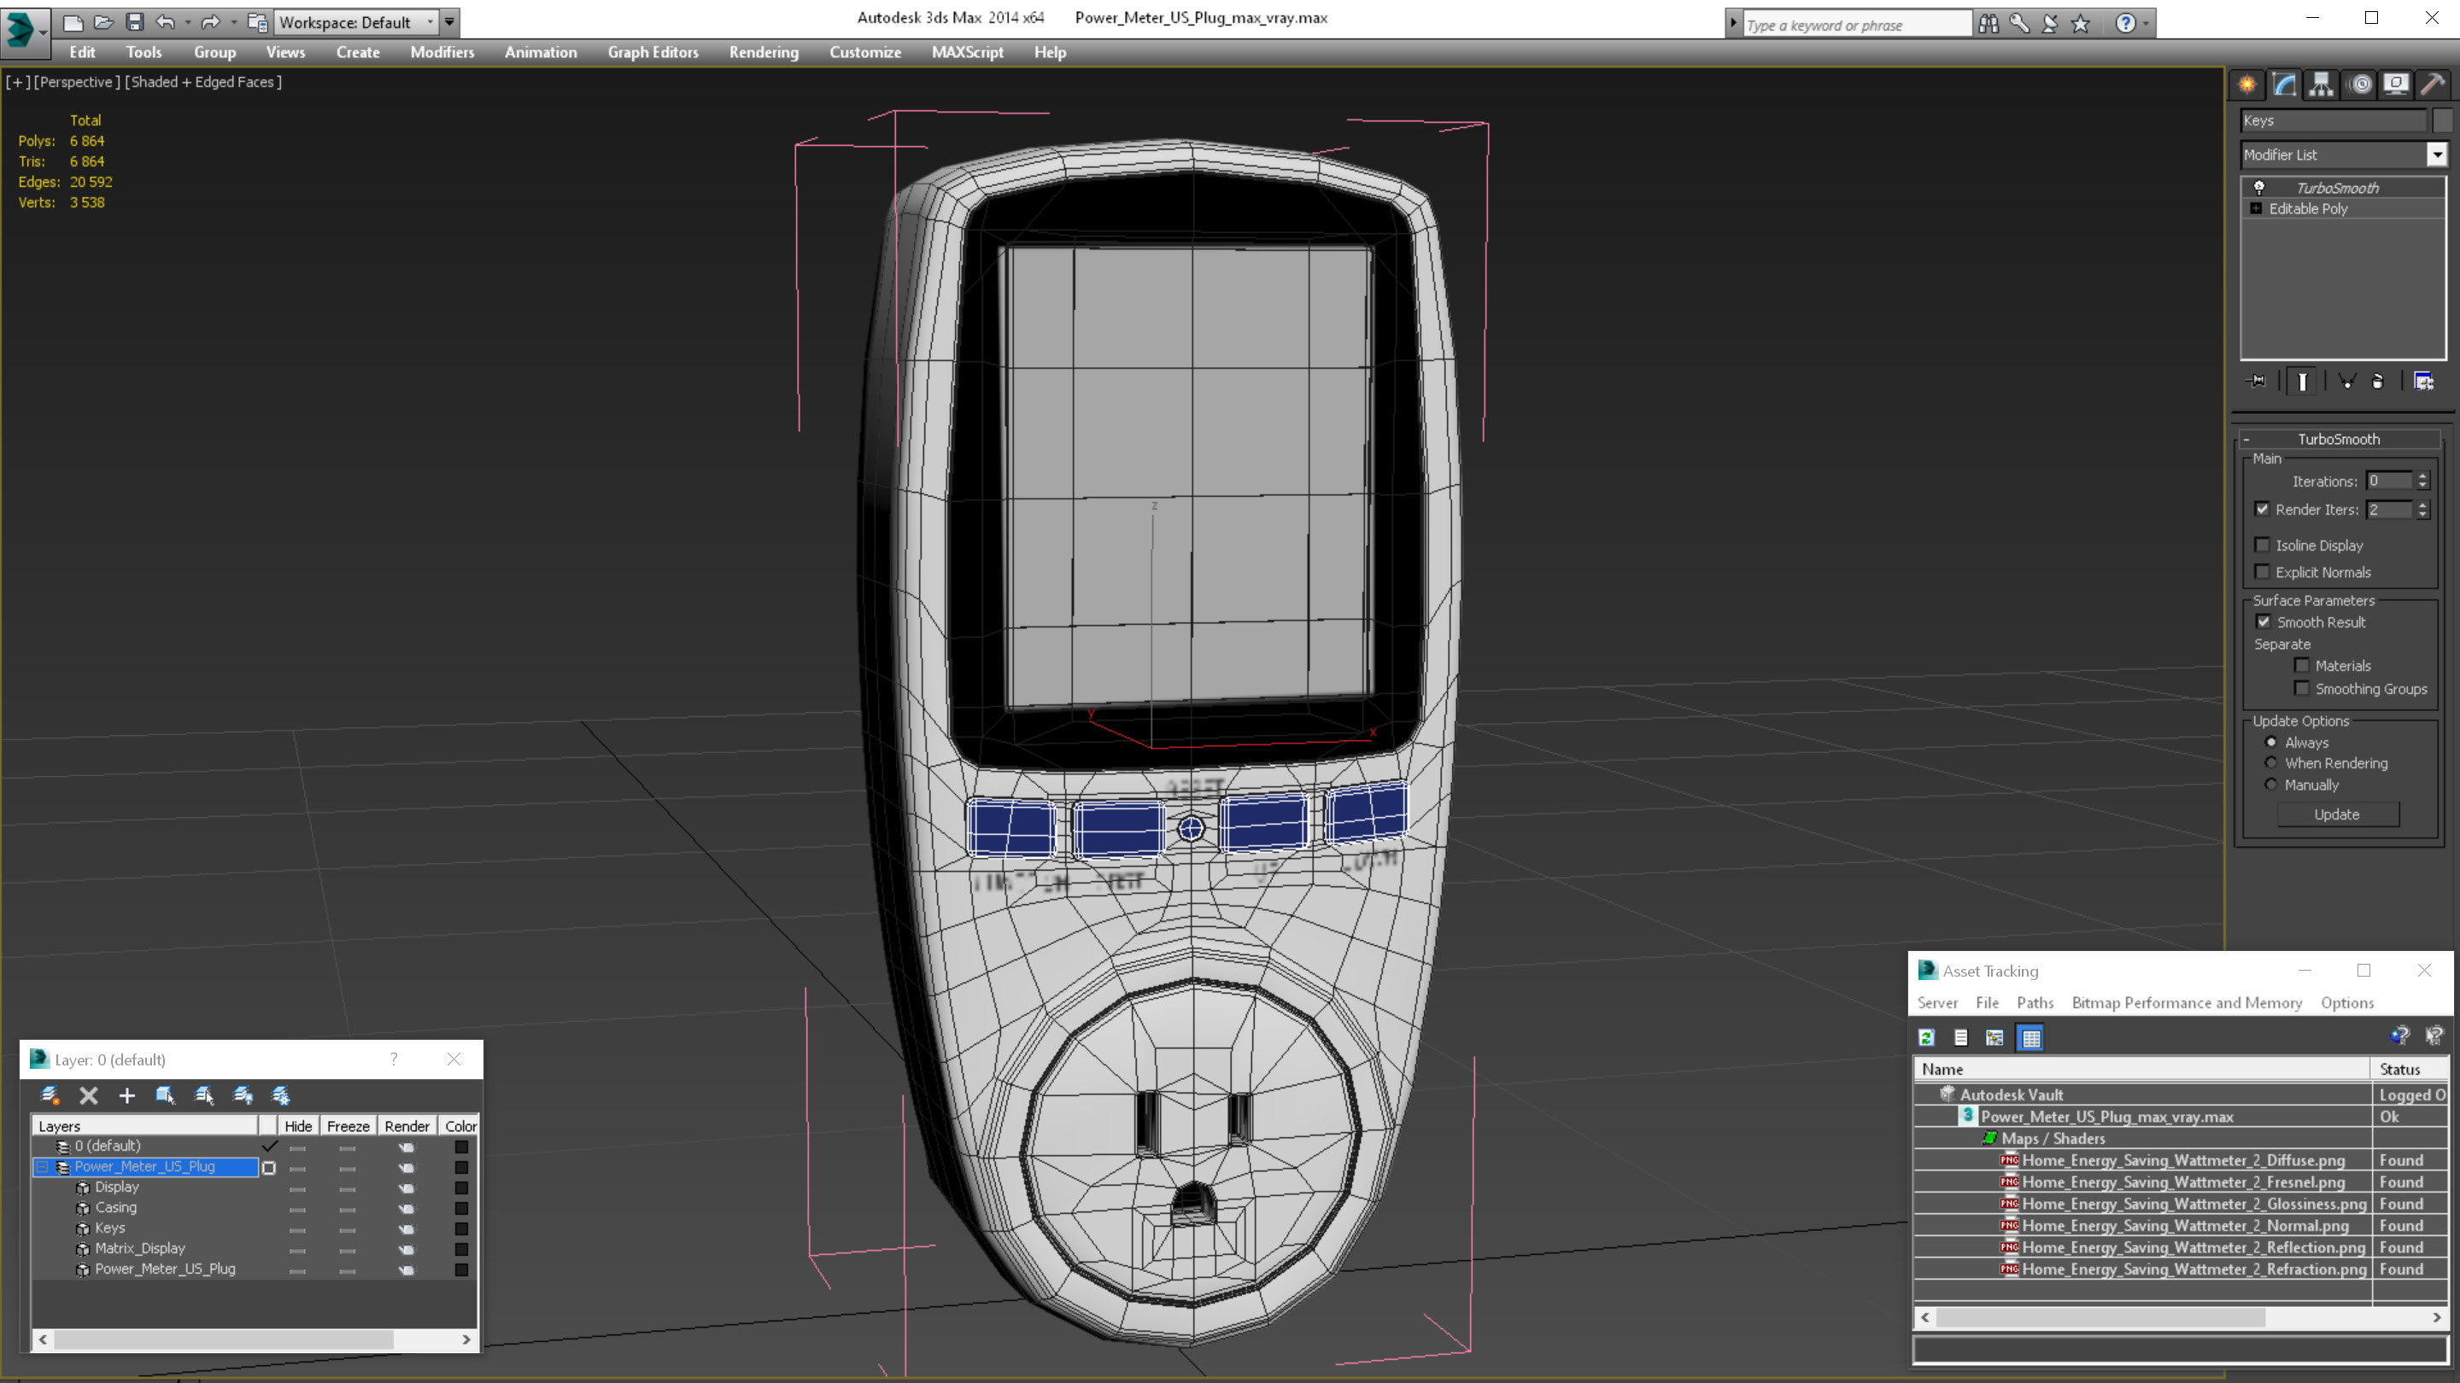
Task: Toggle TurboSmooth lightbulb in modifier stack
Action: 2258,187
